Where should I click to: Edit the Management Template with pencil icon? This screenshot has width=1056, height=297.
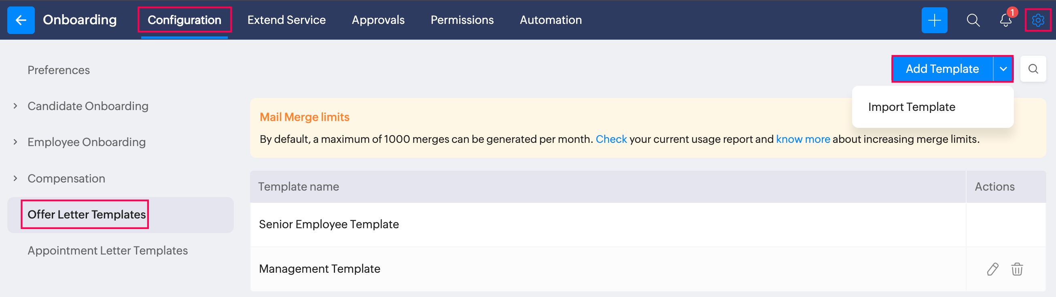click(992, 269)
